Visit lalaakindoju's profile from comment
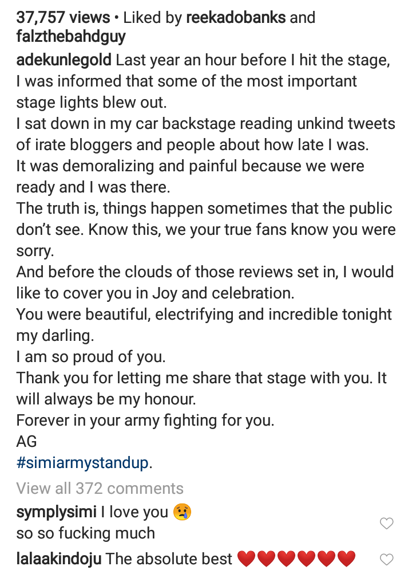Viewport: 412px width, 570px height. pyautogui.click(x=58, y=558)
